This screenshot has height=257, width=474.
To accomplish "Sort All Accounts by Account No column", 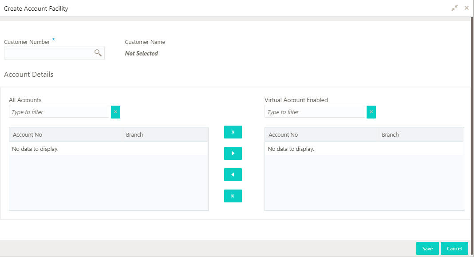I will pos(66,134).
